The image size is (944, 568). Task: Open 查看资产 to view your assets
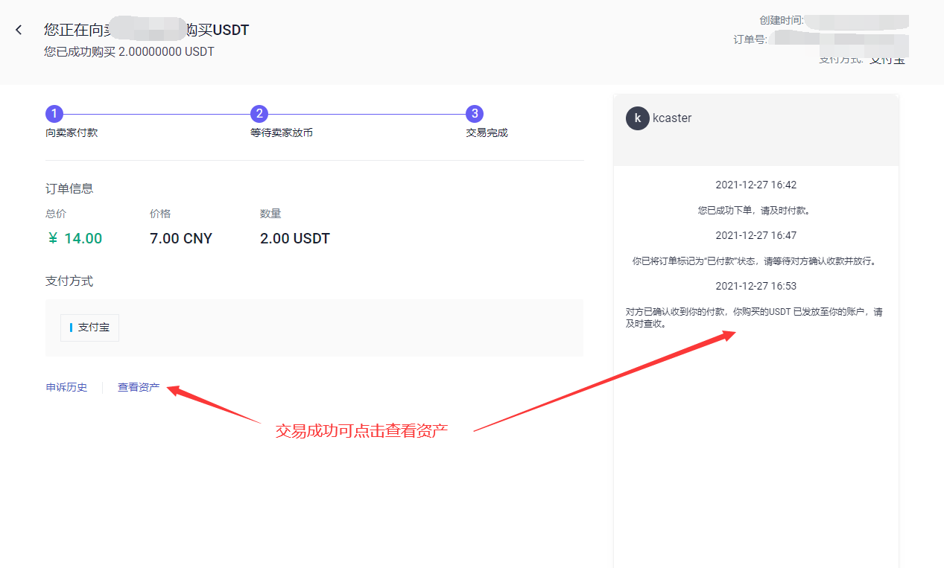click(138, 387)
